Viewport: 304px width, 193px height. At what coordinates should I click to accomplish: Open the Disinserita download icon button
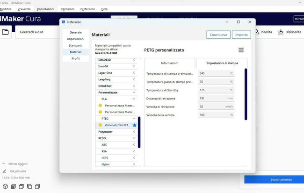pyautogui.click(x=281, y=32)
